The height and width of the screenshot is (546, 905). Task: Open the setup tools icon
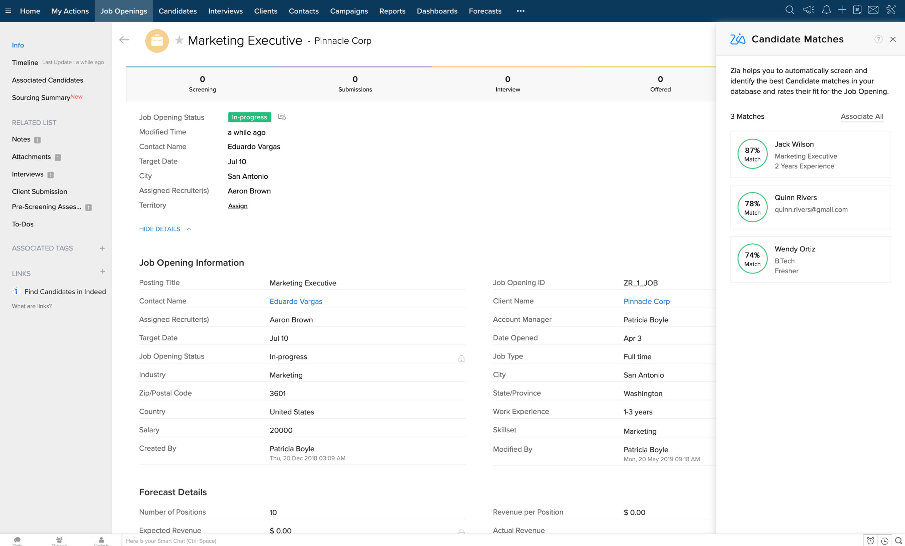coord(891,10)
